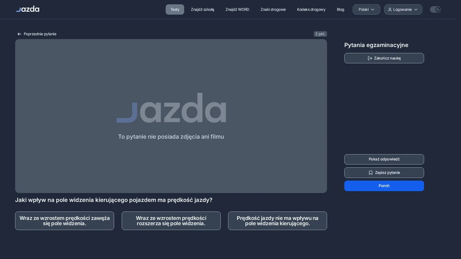The image size is (461, 259).
Task: Visit the Blog link
Action: [x=340, y=10]
